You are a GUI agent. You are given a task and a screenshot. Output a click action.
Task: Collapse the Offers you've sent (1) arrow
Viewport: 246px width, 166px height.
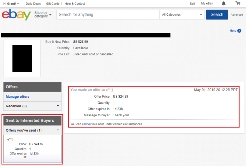tap(58, 130)
